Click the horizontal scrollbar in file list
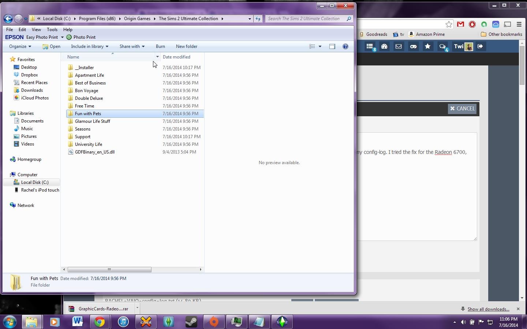 click(x=109, y=269)
